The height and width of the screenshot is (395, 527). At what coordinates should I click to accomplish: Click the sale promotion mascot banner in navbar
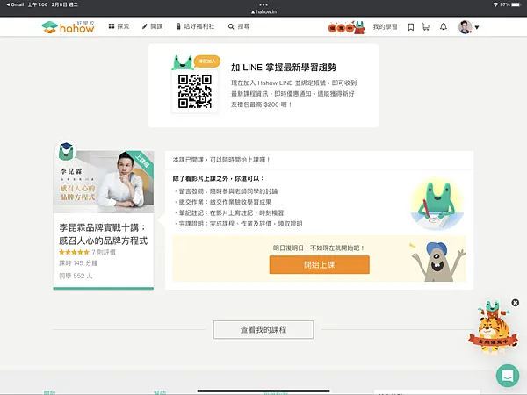click(x=347, y=27)
